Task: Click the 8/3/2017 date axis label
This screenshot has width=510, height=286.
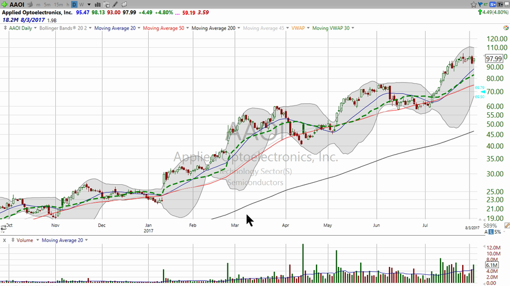Action: [472, 228]
